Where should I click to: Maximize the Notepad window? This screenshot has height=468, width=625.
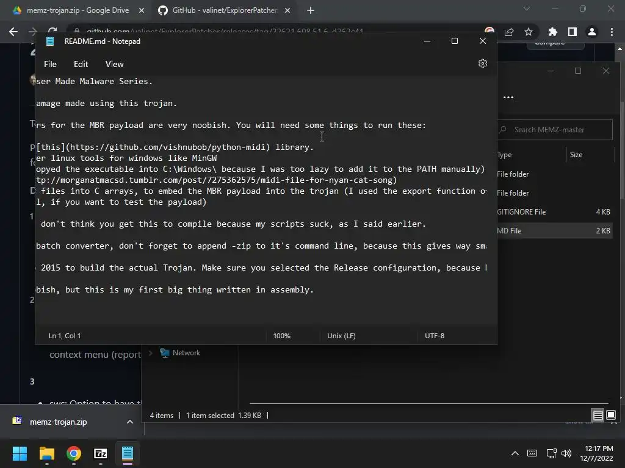pos(454,41)
